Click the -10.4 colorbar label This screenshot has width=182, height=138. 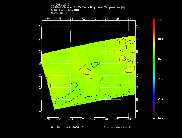click(162, 39)
